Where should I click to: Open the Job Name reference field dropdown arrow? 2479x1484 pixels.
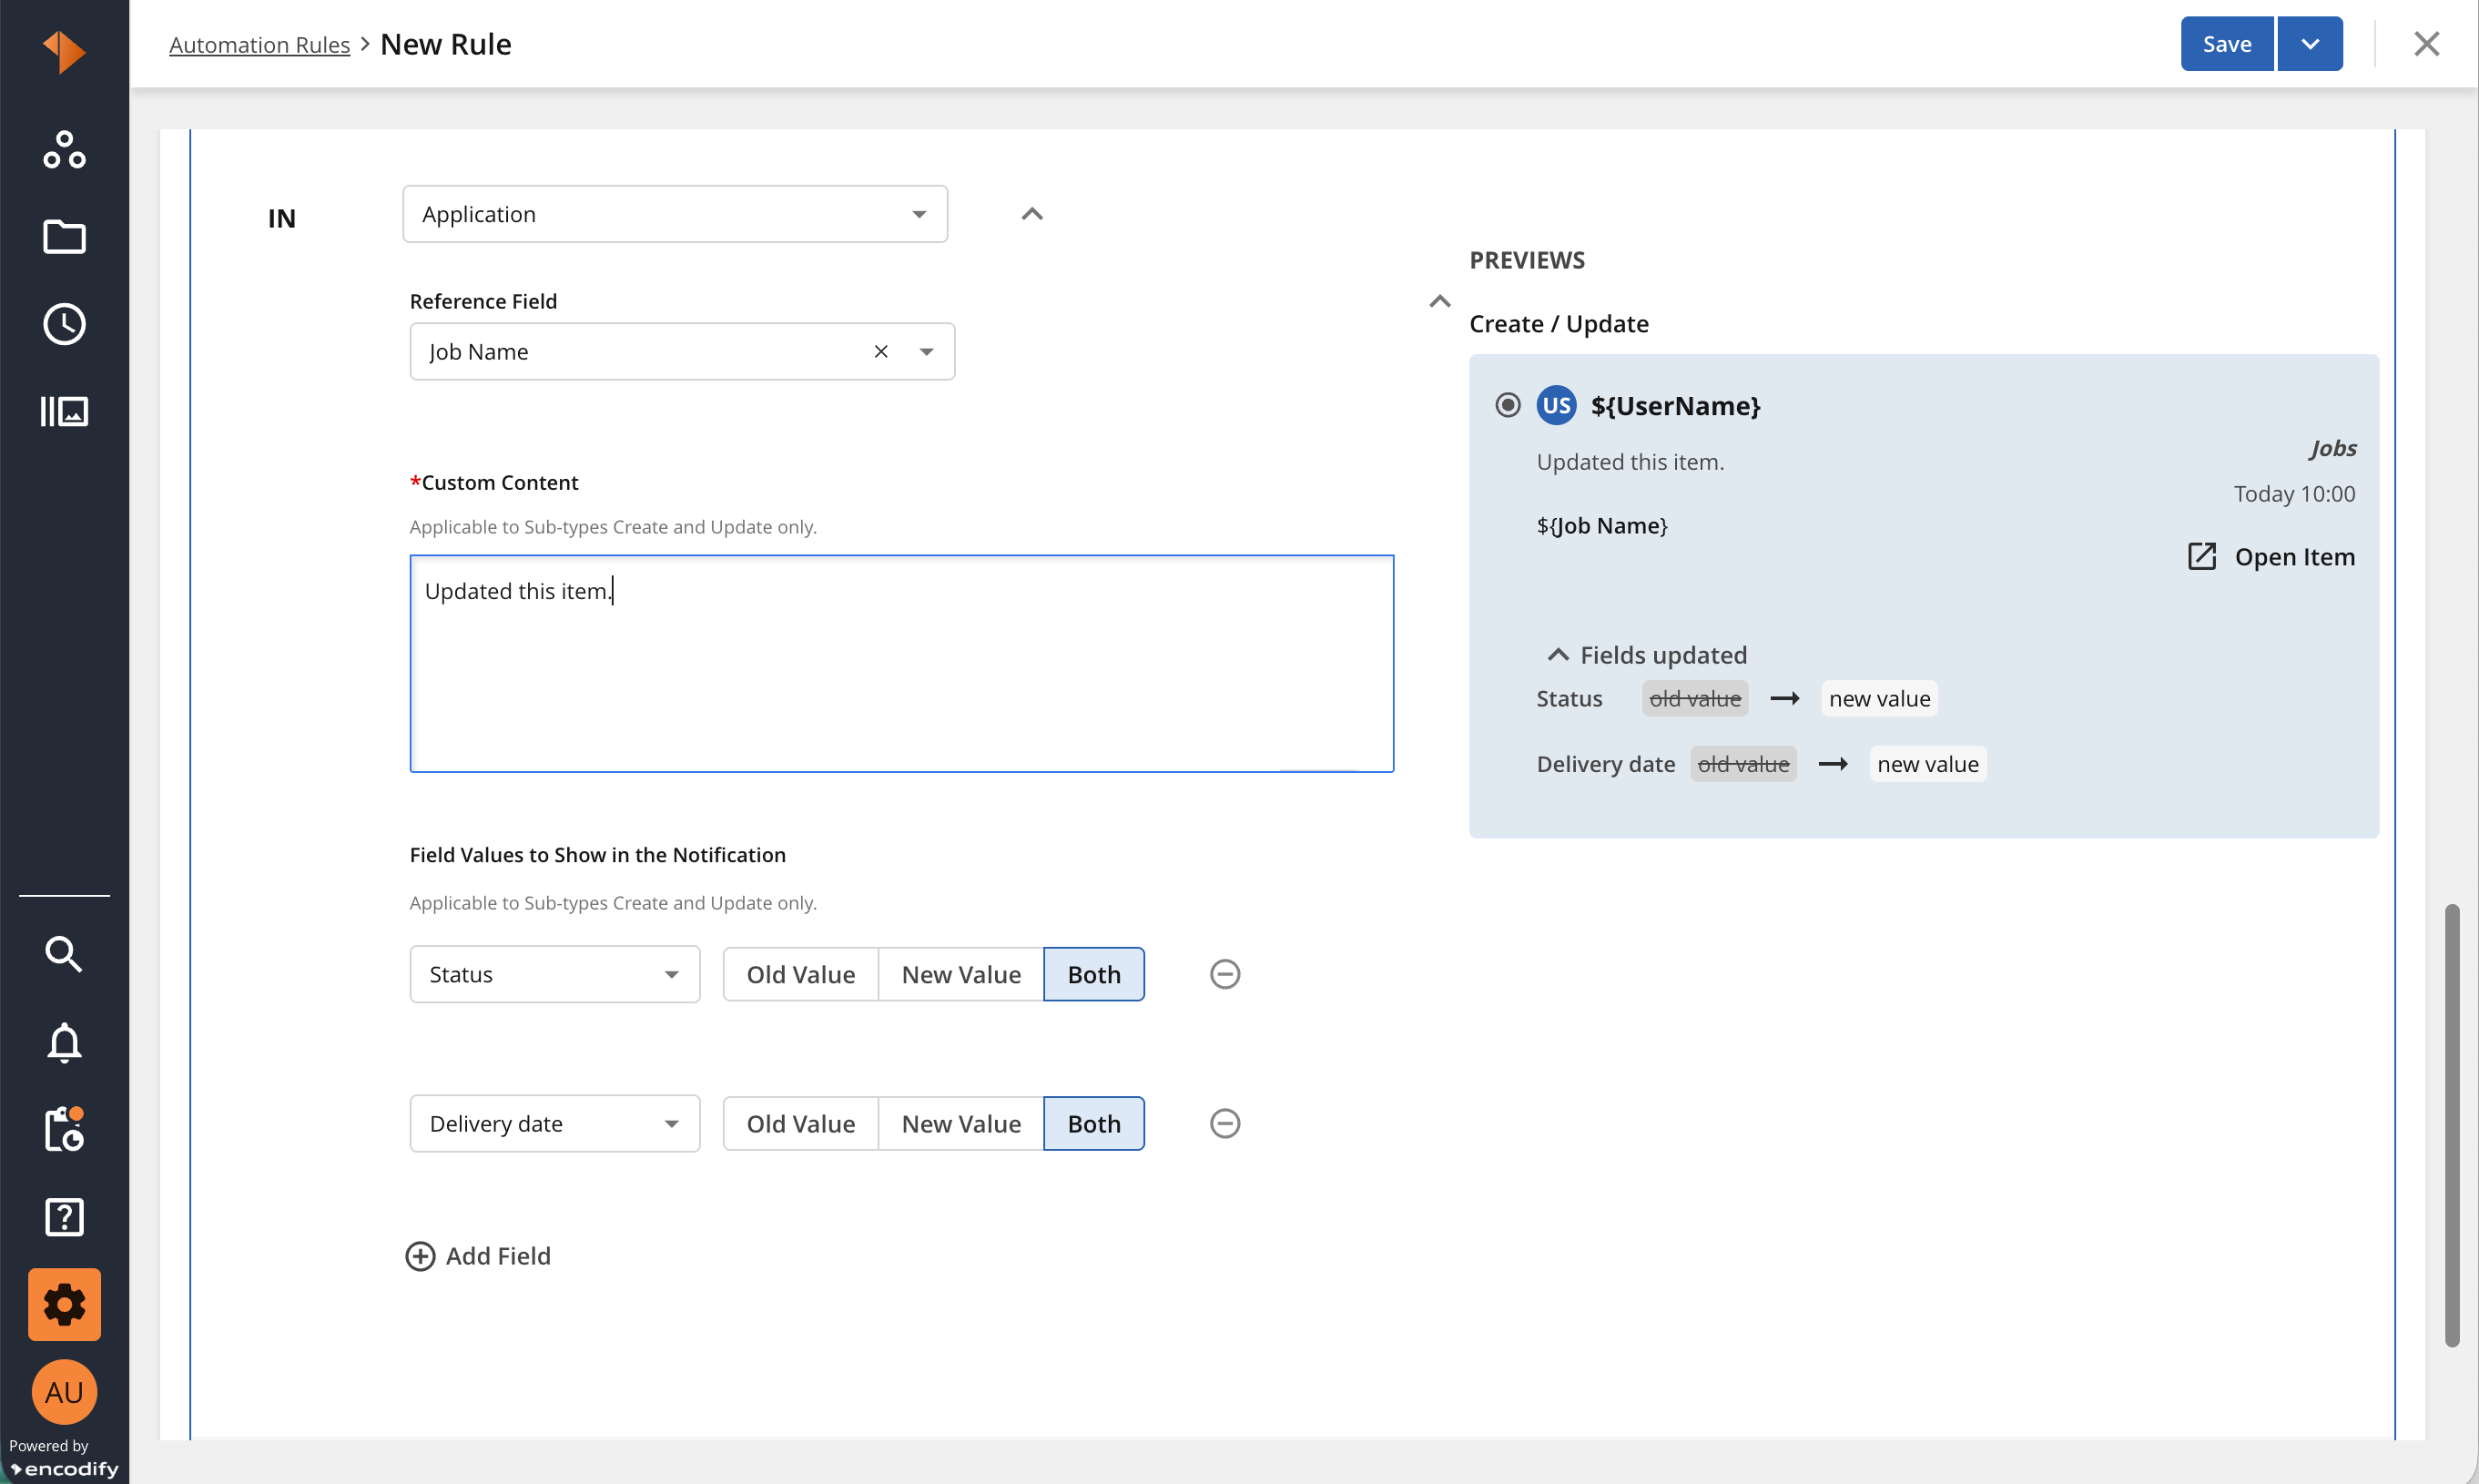point(927,352)
